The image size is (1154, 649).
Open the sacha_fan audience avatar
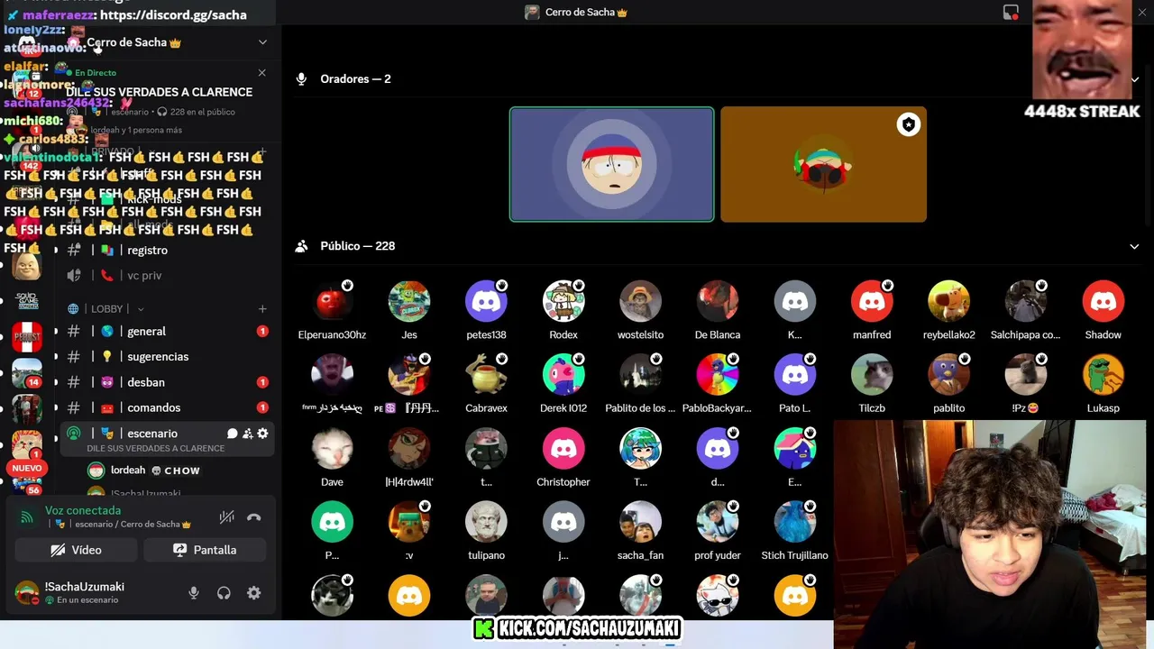640,522
